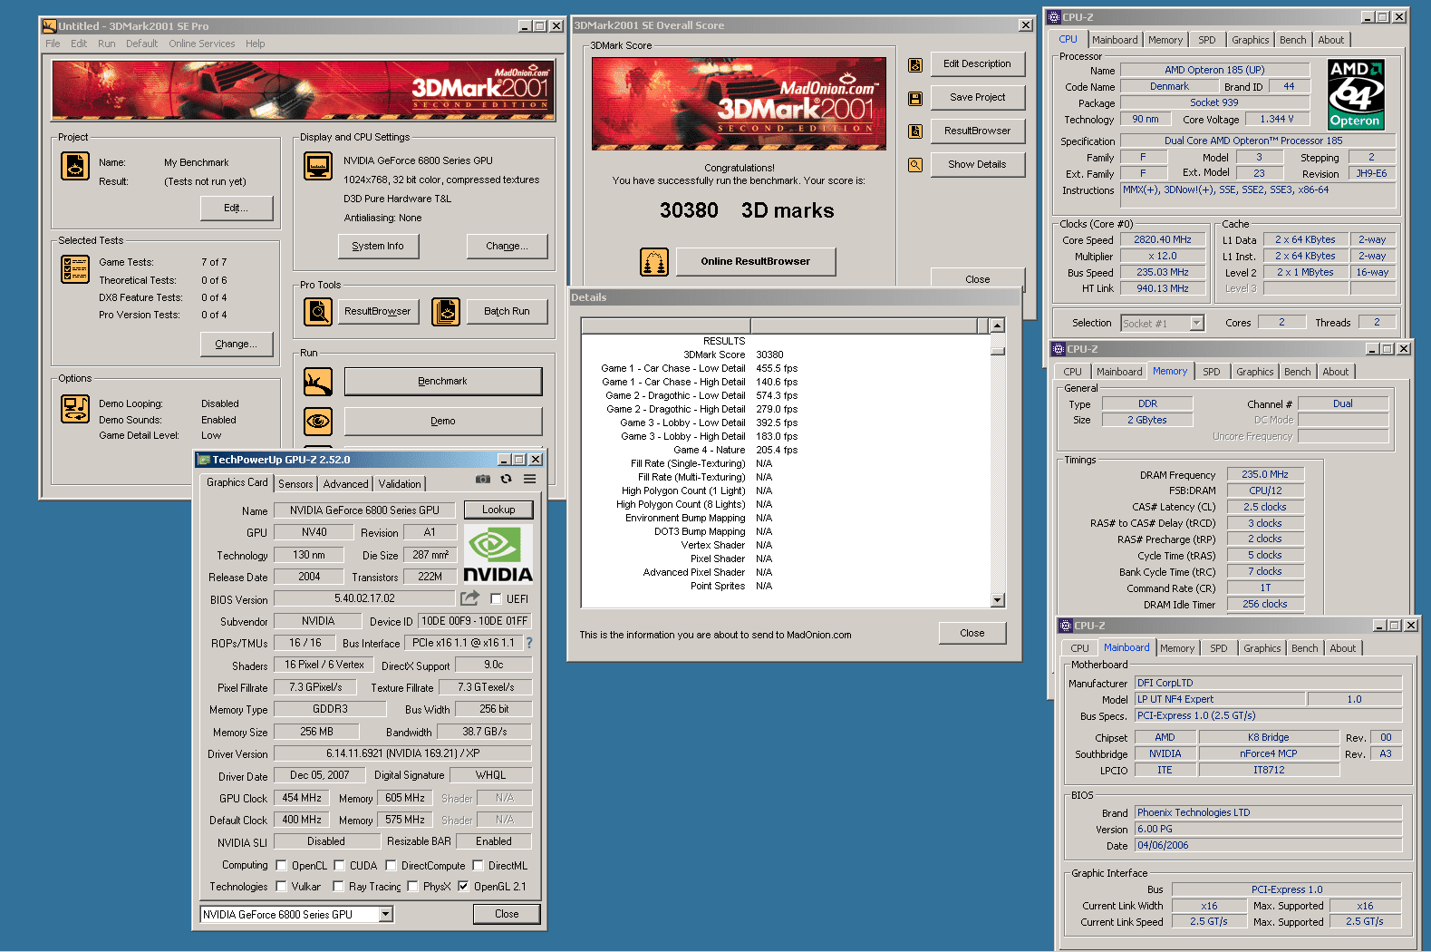
Task: Click the Demo eye icon
Action: 318,422
